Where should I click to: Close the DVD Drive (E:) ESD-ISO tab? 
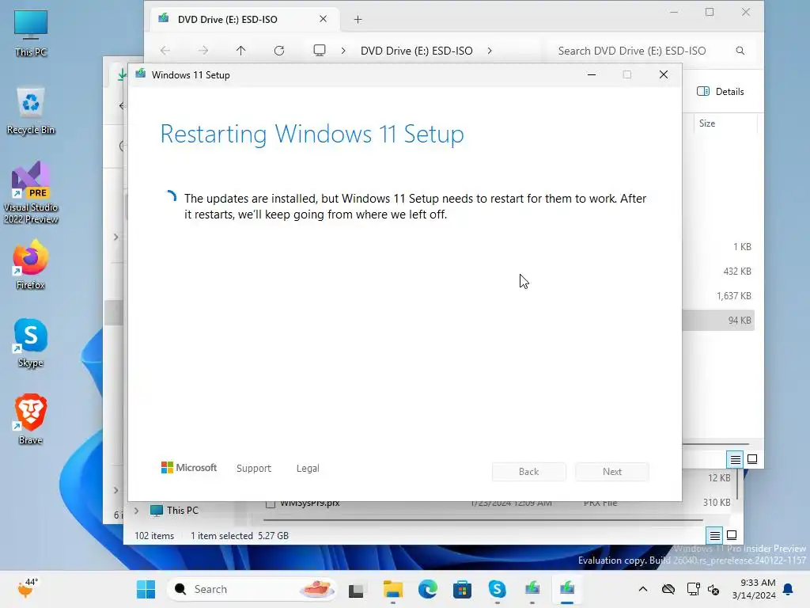pyautogui.click(x=323, y=19)
